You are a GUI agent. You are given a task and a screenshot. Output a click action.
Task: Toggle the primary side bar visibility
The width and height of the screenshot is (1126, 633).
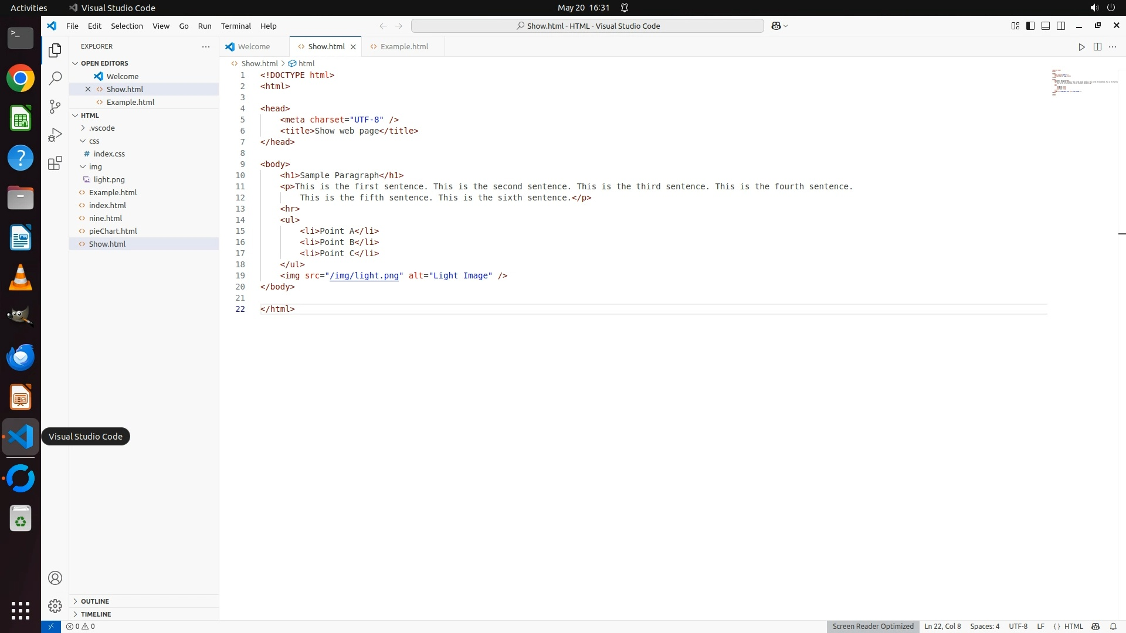tap(1030, 26)
